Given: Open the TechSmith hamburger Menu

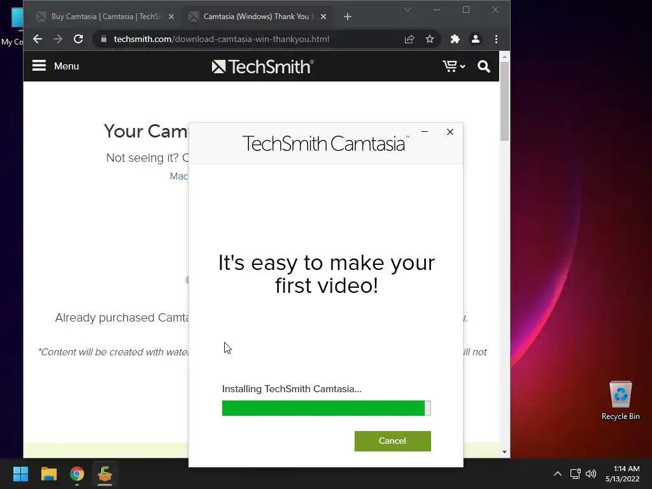Looking at the screenshot, I should (x=56, y=66).
